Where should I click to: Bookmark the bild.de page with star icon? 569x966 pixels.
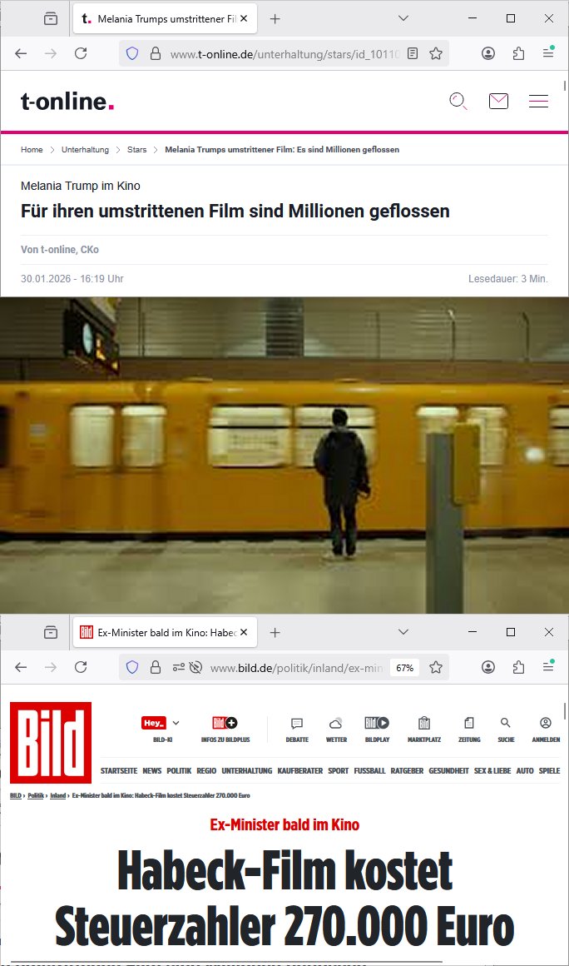(436, 667)
